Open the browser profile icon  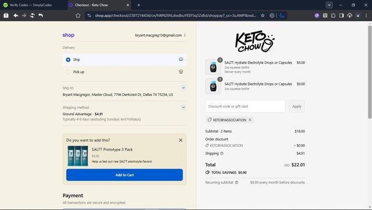358,16
